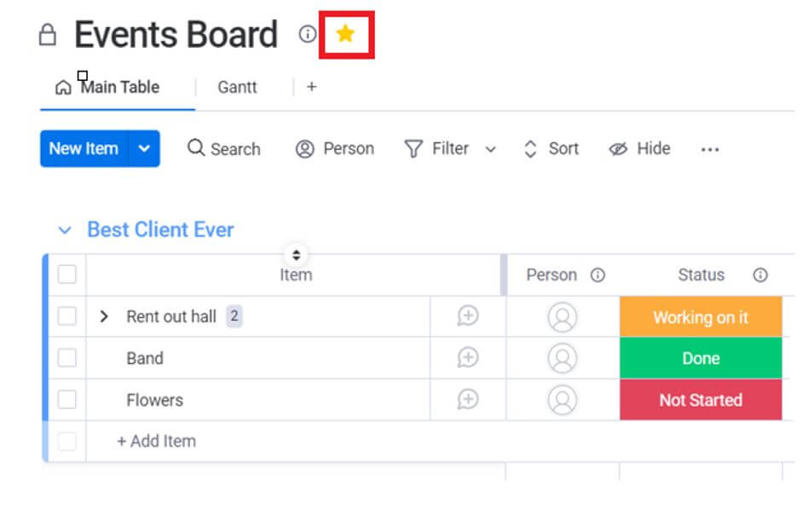Open New Item dropdown arrow

(x=144, y=148)
